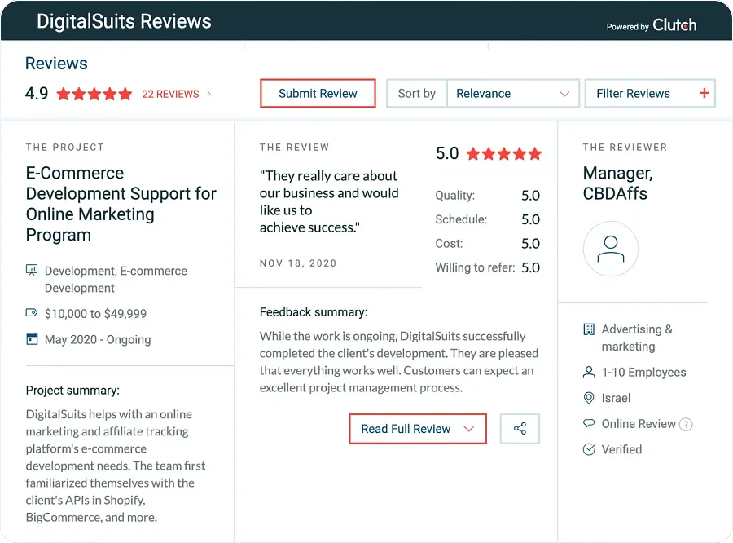Click THE PROJECT section label
Image resolution: width=733 pixels, height=543 pixels.
[65, 147]
